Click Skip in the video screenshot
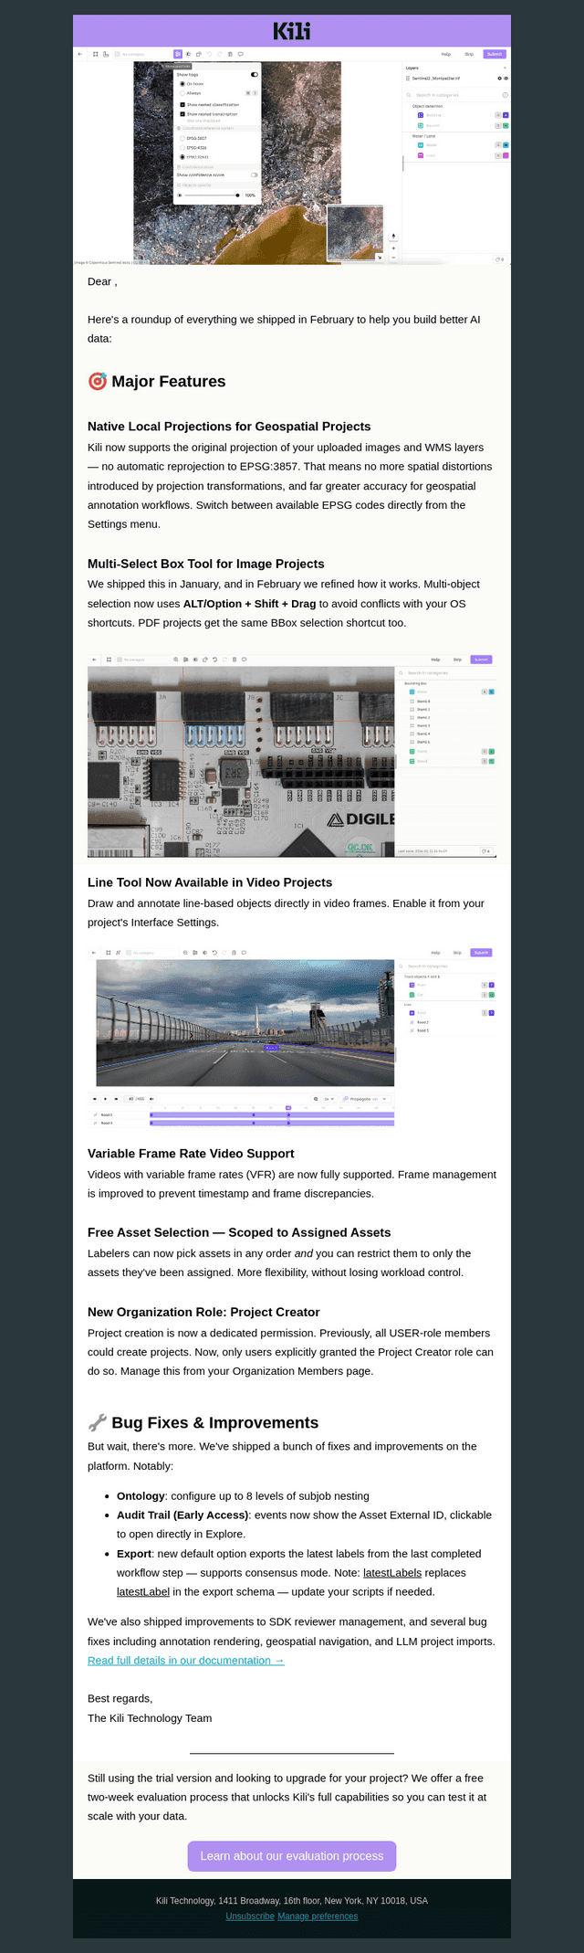The image size is (584, 1953). [x=457, y=952]
